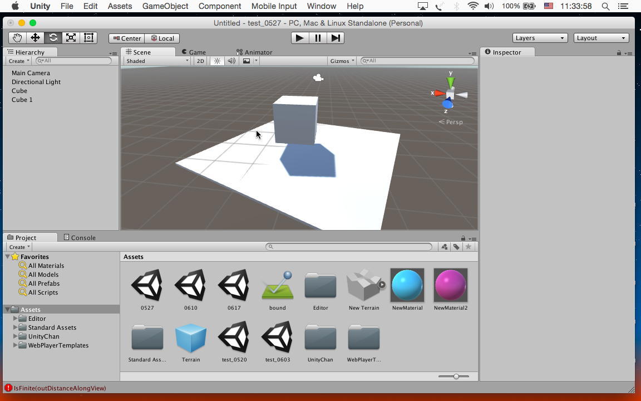Toggle 2D scene view mode
Viewport: 641px width, 401px height.
pyautogui.click(x=200, y=61)
